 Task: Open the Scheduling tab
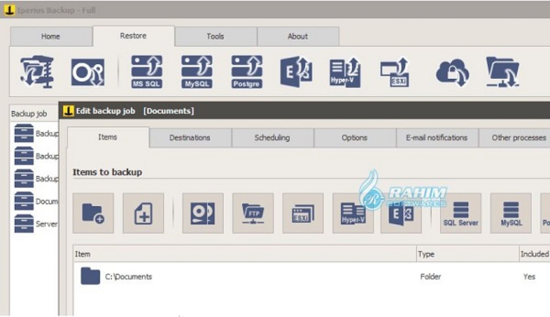tap(272, 138)
